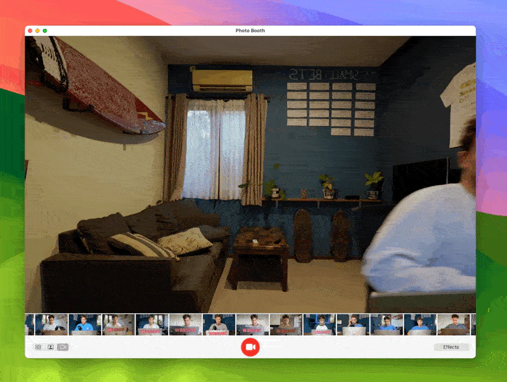Minimize the Photo Booth window
The height and width of the screenshot is (382, 507).
[x=37, y=30]
